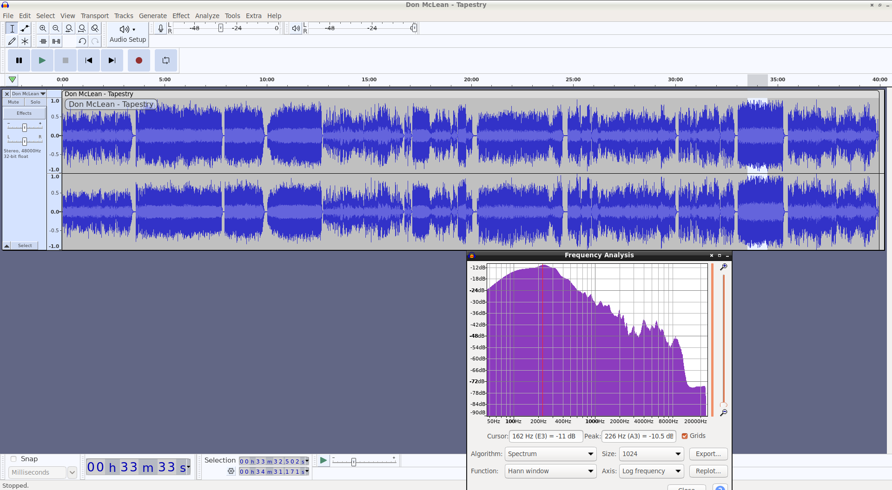Adjust the playback speed slider
Image resolution: width=892 pixels, height=490 pixels.
tap(354, 462)
